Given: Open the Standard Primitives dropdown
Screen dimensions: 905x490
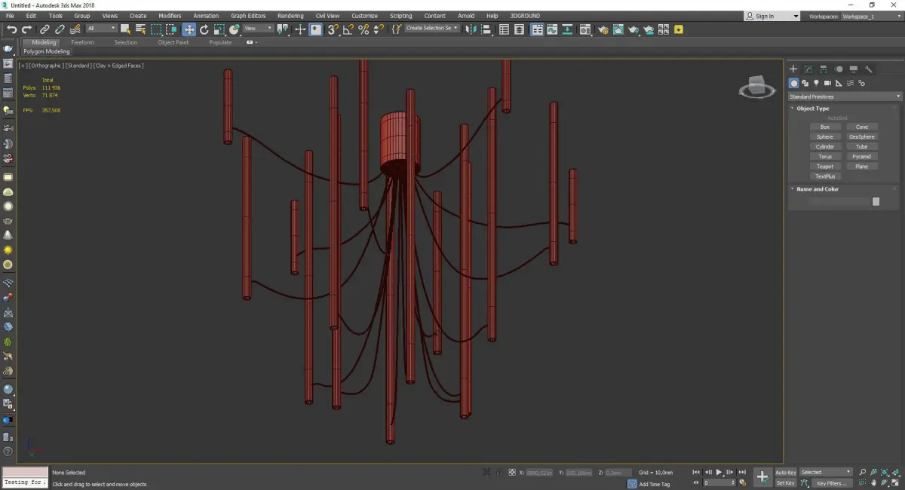Looking at the screenshot, I should 845,96.
